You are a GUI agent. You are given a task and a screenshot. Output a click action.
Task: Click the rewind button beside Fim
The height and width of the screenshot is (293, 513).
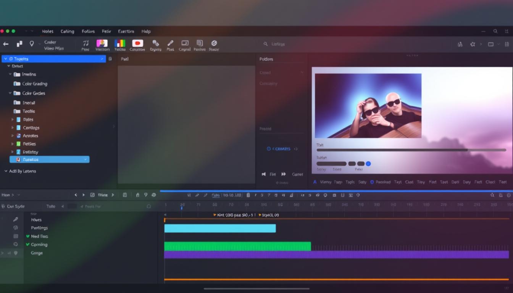263,174
